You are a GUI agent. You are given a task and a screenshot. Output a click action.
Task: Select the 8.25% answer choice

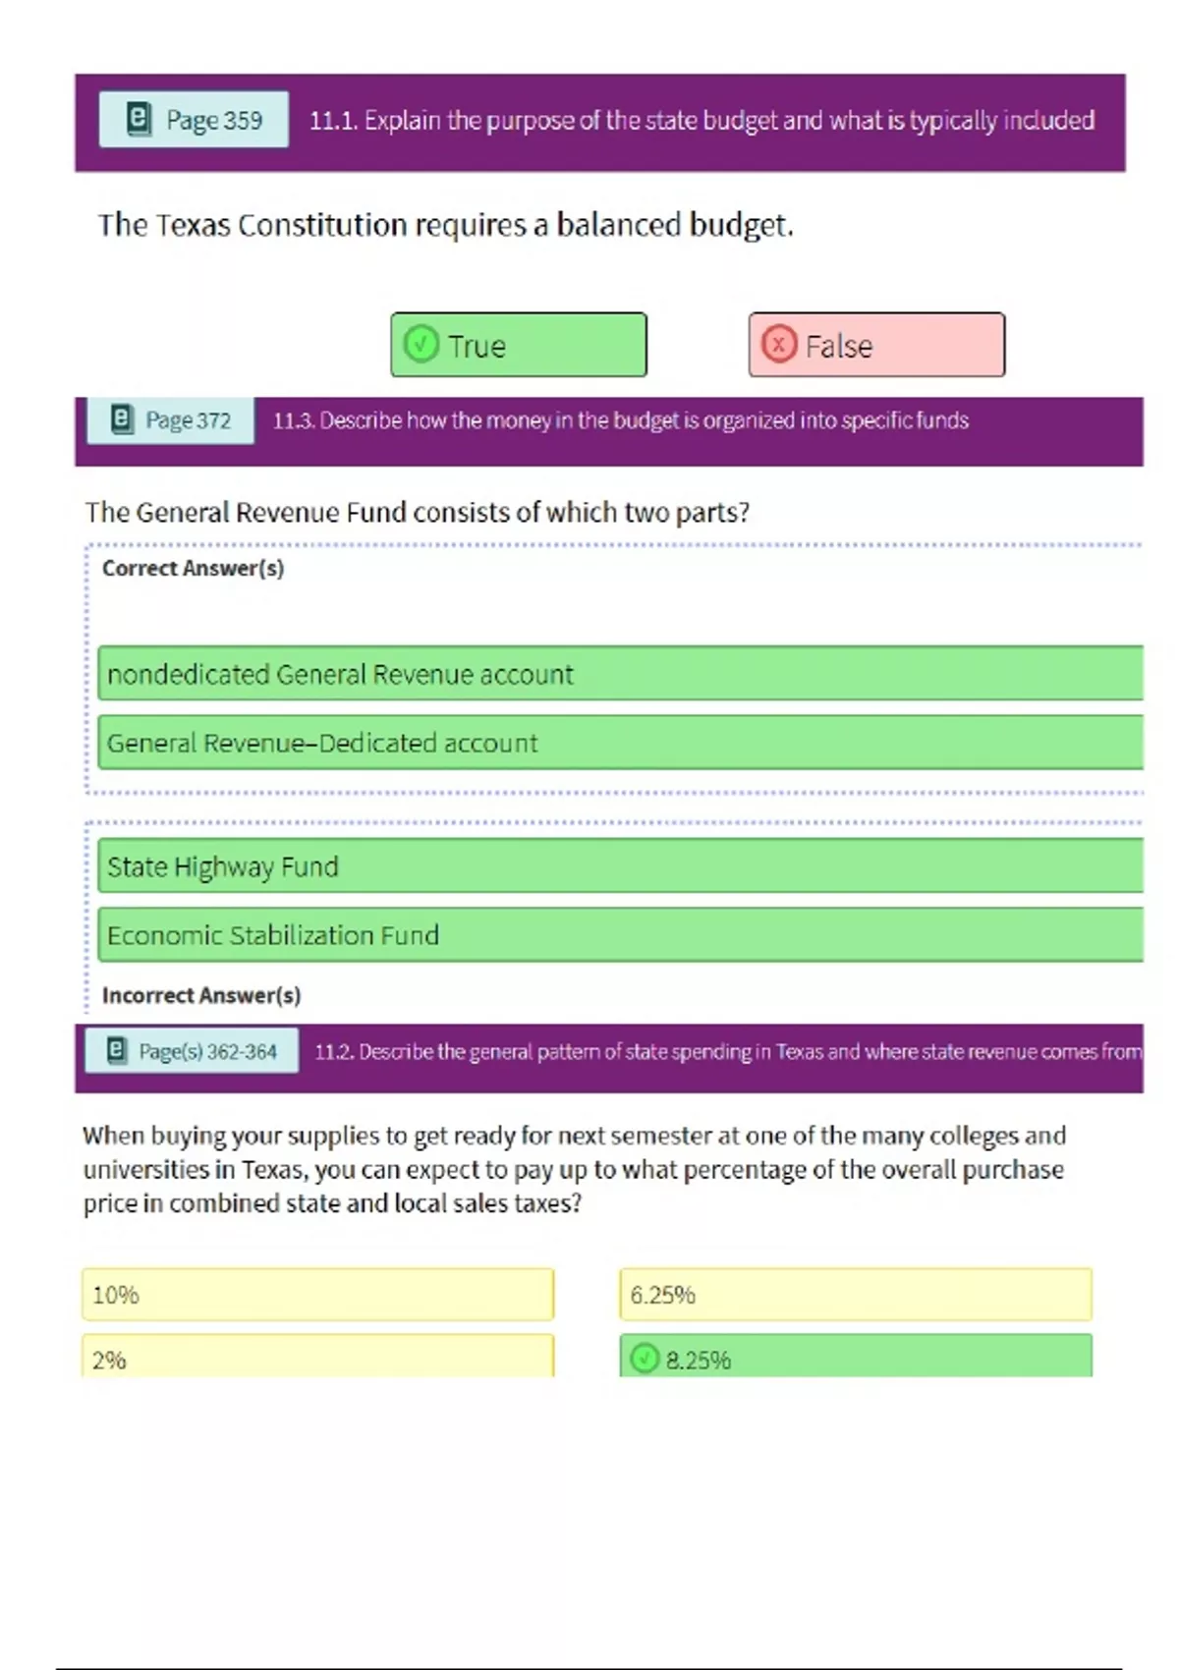click(x=855, y=1358)
